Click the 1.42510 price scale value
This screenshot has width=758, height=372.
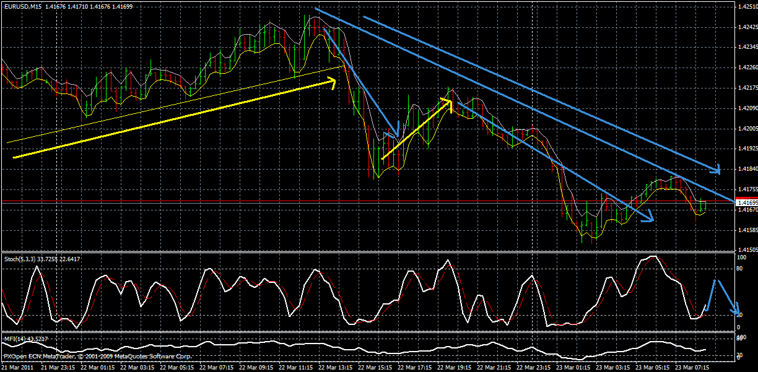pyautogui.click(x=747, y=7)
